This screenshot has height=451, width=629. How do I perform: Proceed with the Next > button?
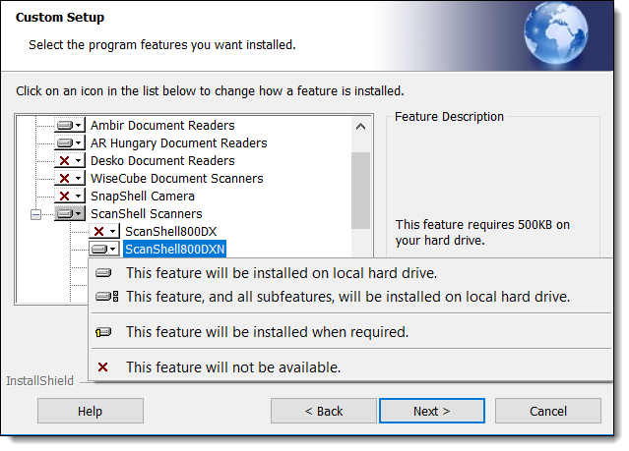432,411
